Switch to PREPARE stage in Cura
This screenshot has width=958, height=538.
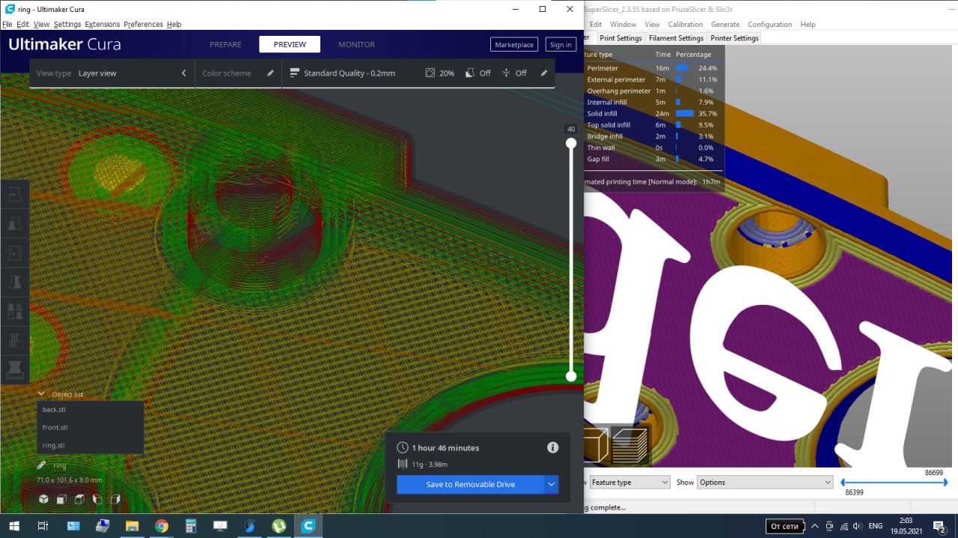225,44
